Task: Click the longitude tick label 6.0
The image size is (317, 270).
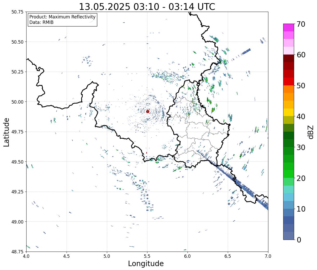Action: click(x=187, y=256)
